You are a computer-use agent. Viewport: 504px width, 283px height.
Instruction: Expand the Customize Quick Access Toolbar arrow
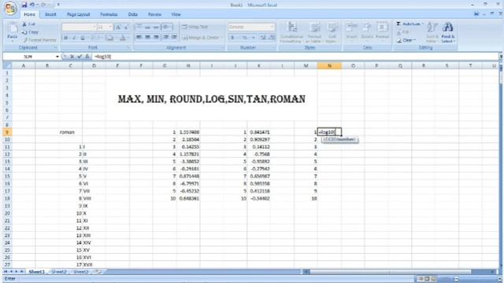pos(58,5)
